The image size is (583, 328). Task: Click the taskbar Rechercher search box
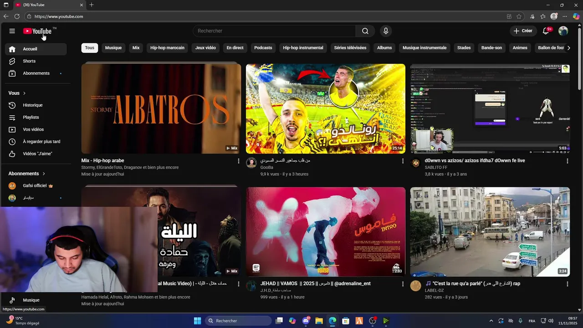coord(238,321)
